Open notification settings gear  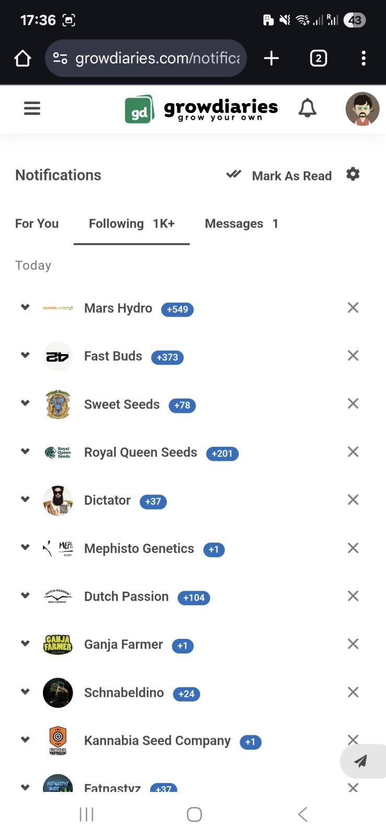353,174
